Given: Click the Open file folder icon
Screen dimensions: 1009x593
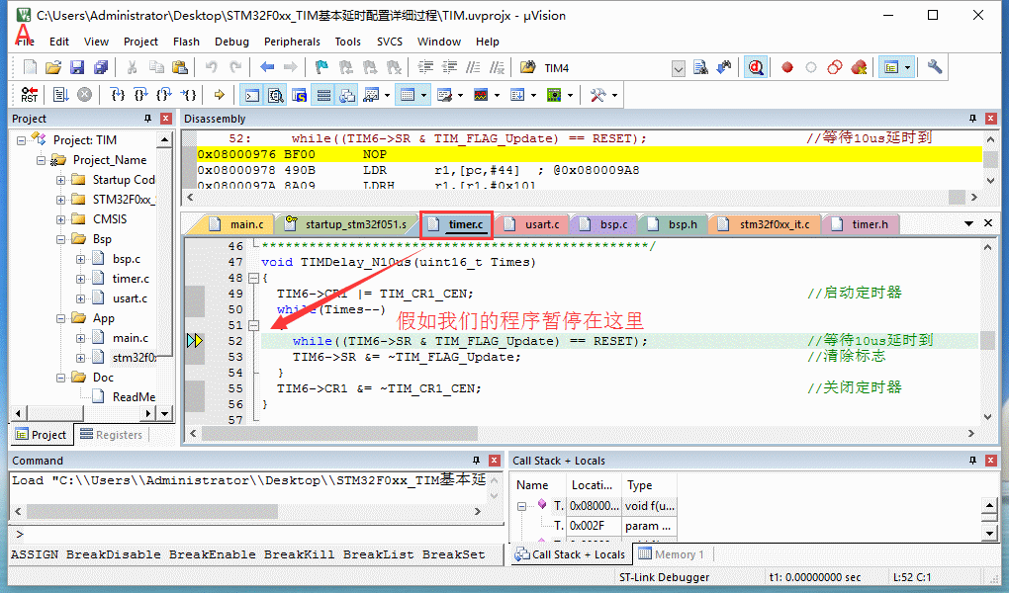Looking at the screenshot, I should tap(53, 67).
